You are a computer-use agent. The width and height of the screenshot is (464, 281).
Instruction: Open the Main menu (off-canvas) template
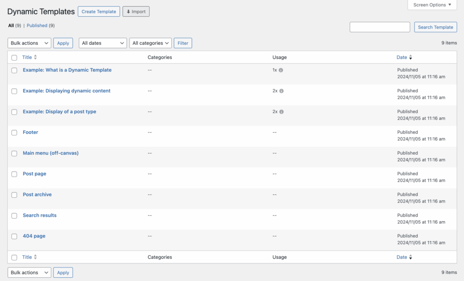(51, 153)
